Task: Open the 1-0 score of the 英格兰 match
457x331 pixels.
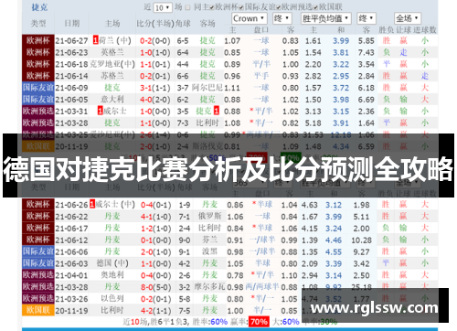Action: click(x=146, y=52)
